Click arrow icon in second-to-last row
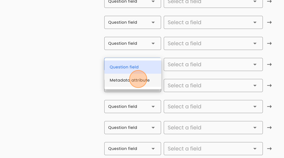Image resolution: width=284 pixels, height=158 pixels. (269, 128)
